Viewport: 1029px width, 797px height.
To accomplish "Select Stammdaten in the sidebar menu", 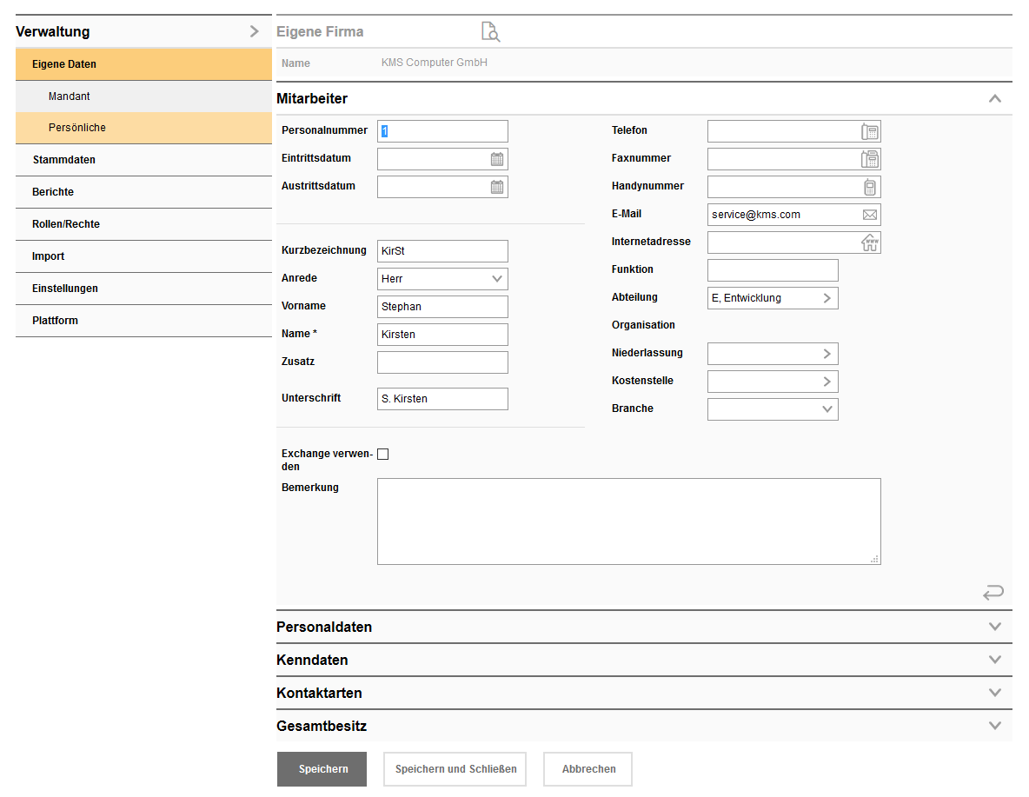I will tap(64, 160).
